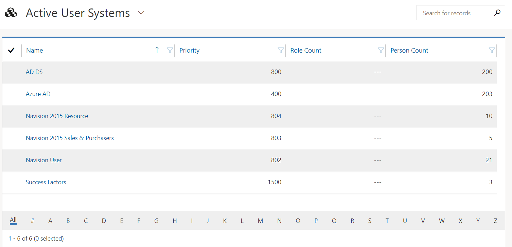Image resolution: width=512 pixels, height=247 pixels.
Task: Open the Person Count column filter icon
Action: pos(492,50)
